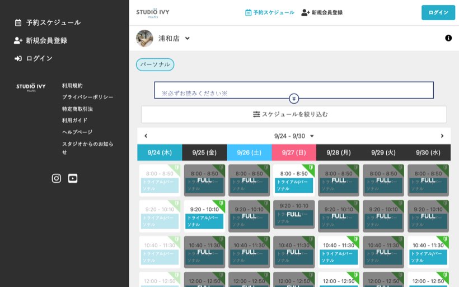The width and height of the screenshot is (459, 287).
Task: Click FULL 9/26 9:20 - 10:10 slot
Action: pos(249,216)
